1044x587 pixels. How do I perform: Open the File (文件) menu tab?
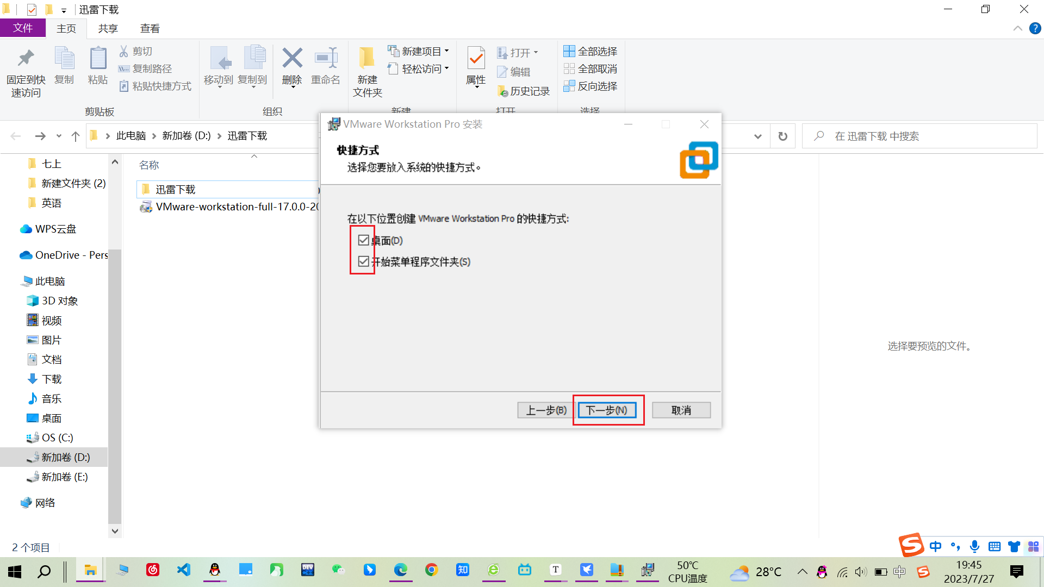point(23,28)
